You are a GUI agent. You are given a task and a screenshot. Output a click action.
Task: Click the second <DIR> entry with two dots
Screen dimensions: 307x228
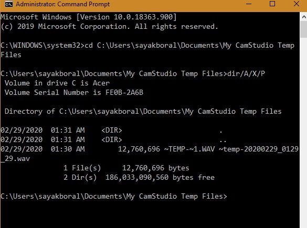click(113, 139)
